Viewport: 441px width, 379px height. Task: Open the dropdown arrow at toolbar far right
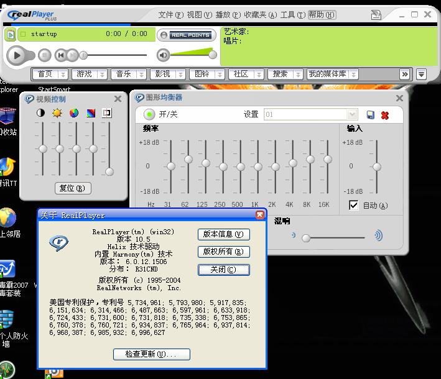tap(421, 74)
